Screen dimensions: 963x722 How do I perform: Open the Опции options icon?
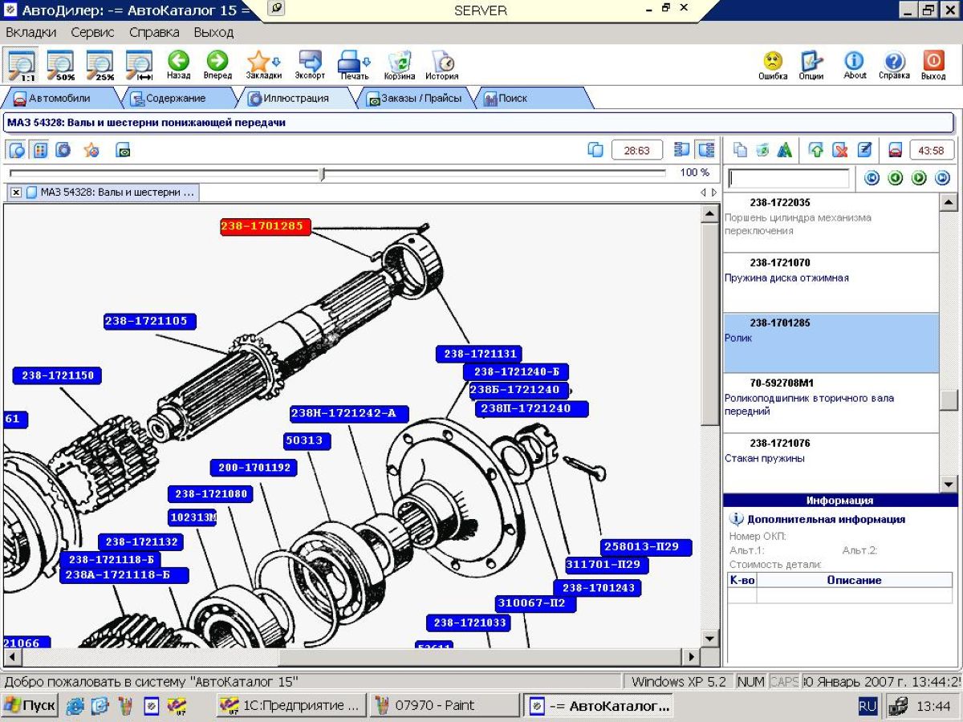click(811, 64)
